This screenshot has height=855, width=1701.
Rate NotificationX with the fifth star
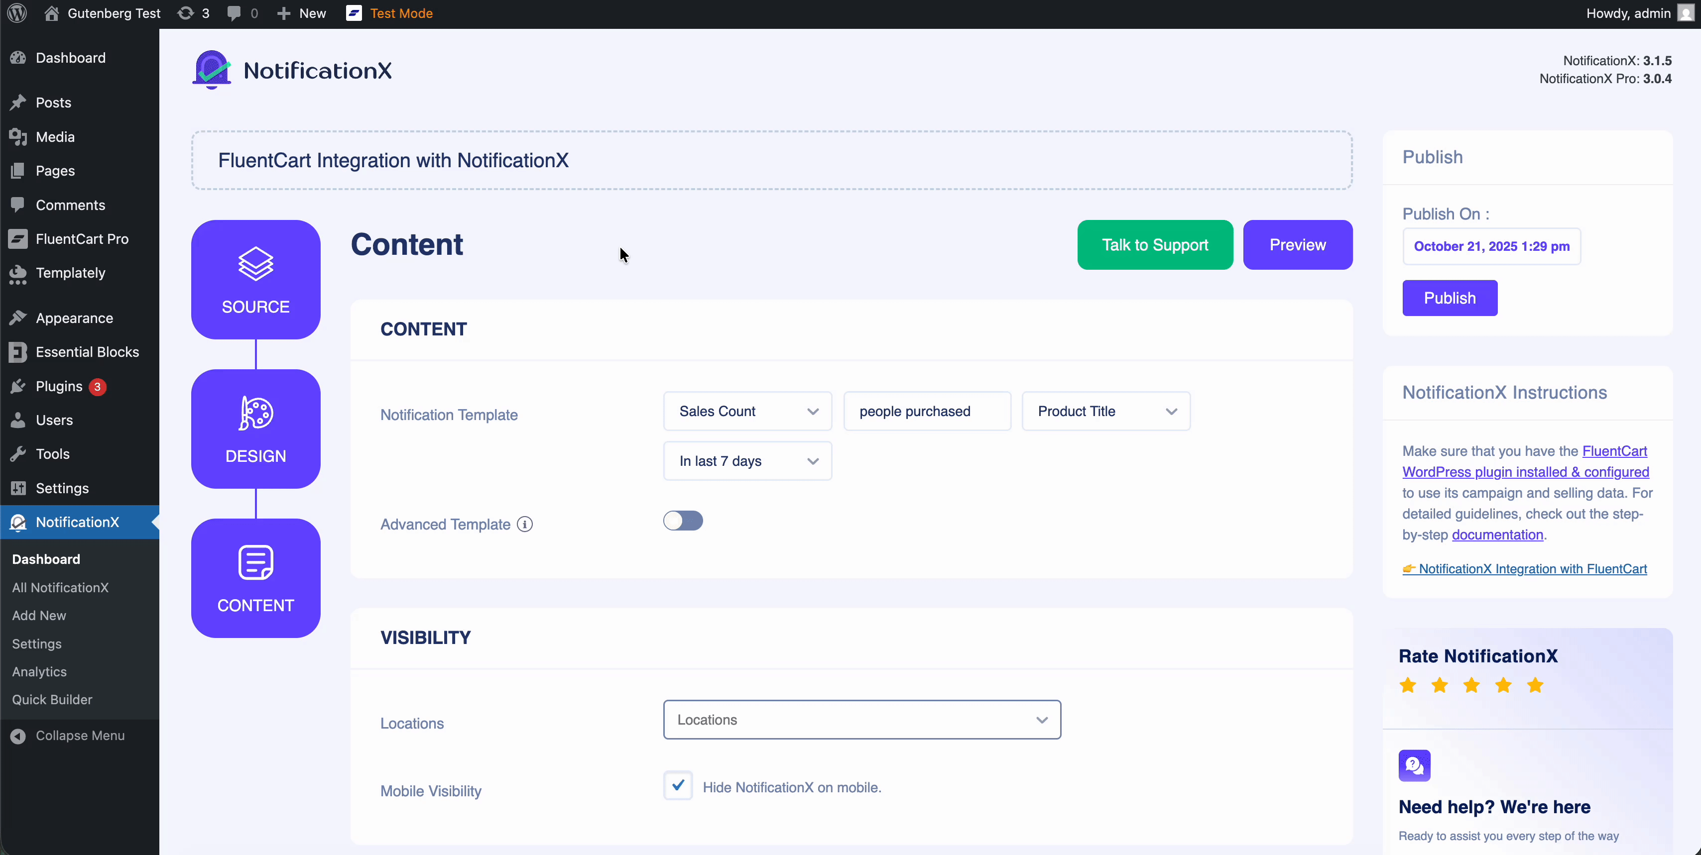(1535, 685)
